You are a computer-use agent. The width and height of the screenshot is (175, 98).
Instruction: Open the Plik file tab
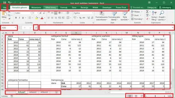pos(5,8)
